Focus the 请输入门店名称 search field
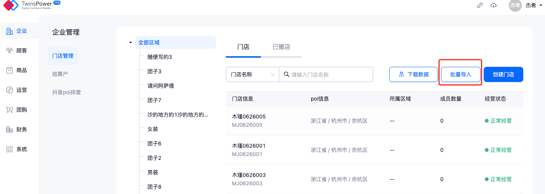The image size is (545, 194). tap(329, 74)
